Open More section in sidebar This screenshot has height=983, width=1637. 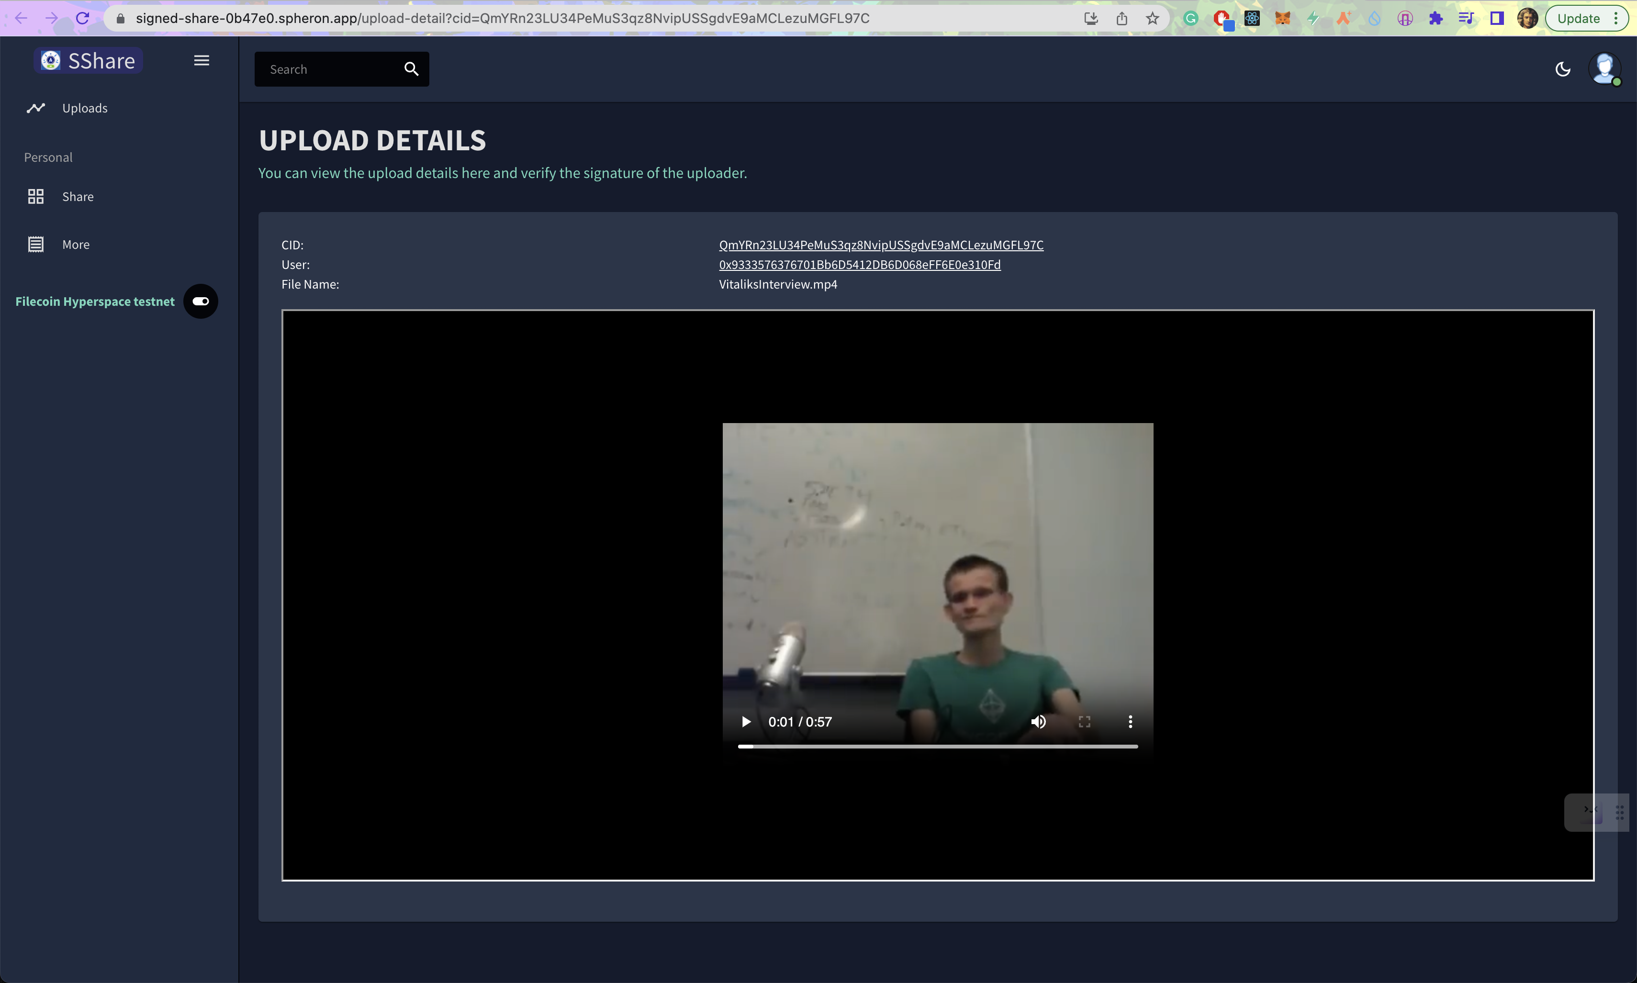click(76, 245)
